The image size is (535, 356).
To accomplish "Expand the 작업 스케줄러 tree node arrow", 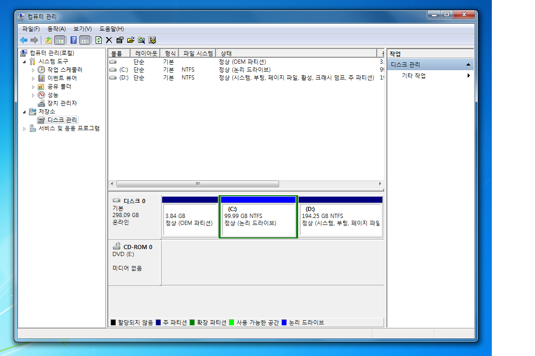I will click(x=33, y=70).
